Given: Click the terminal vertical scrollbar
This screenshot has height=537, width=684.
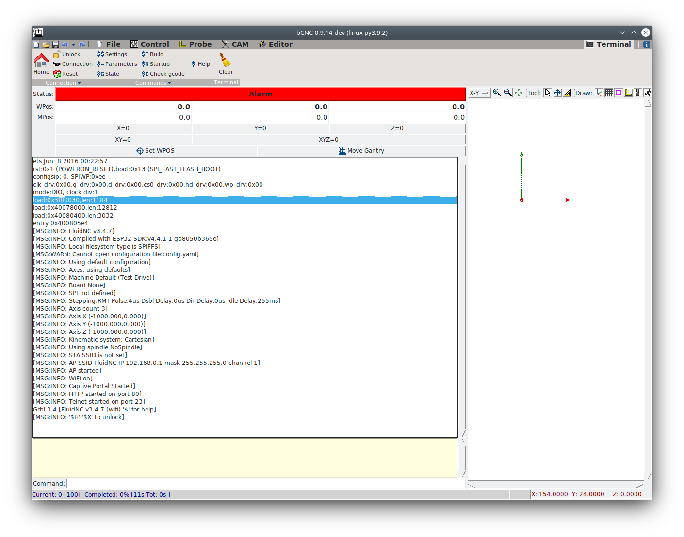Looking at the screenshot, I should [x=462, y=297].
